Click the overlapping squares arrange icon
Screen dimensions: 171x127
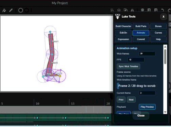pyautogui.click(x=126, y=10)
